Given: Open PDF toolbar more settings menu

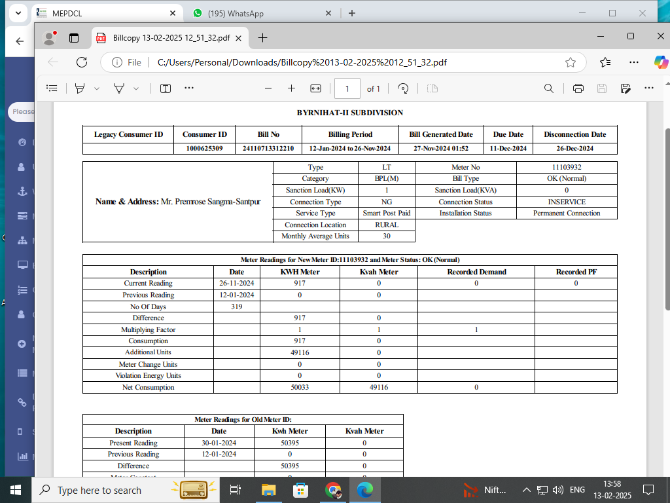Looking at the screenshot, I should coord(648,88).
